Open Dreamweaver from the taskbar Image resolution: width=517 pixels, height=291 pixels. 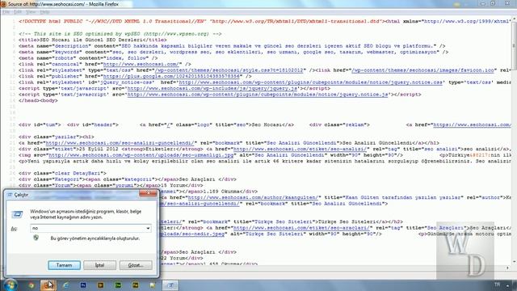pyautogui.click(x=118, y=285)
